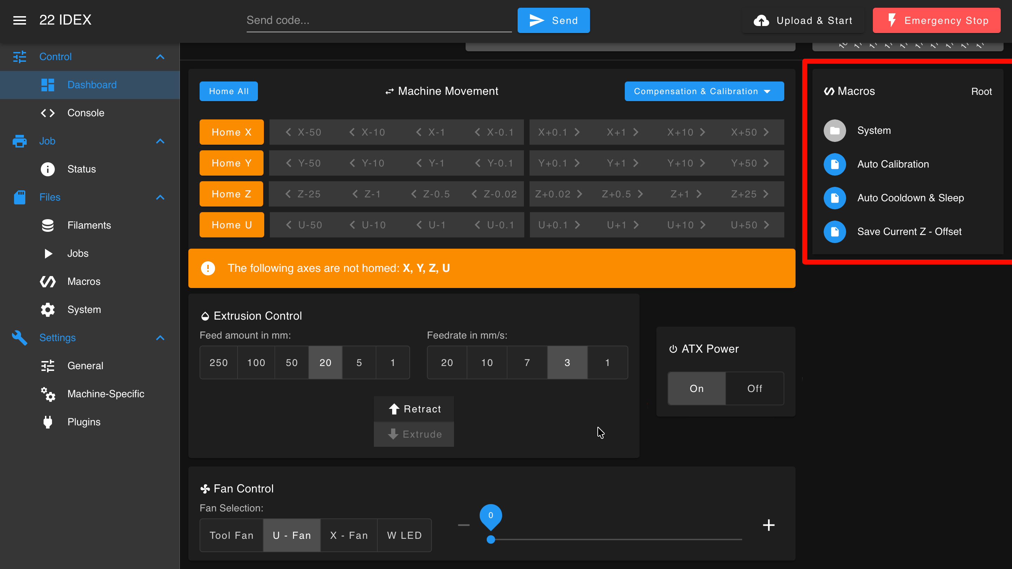1012x569 pixels.
Task: Open the Filaments page
Action: (90, 225)
